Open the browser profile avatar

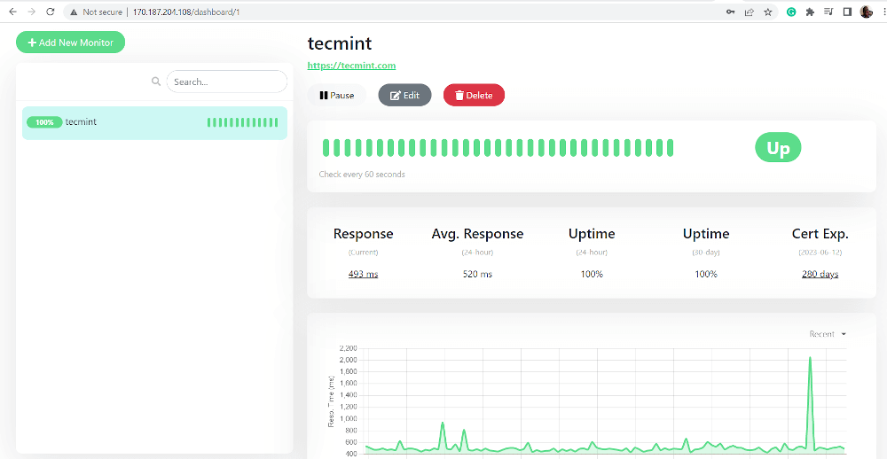[866, 12]
